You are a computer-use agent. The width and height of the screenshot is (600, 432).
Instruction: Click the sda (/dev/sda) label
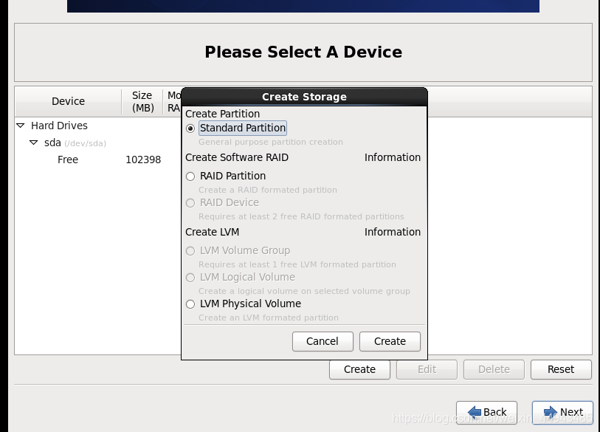[75, 143]
